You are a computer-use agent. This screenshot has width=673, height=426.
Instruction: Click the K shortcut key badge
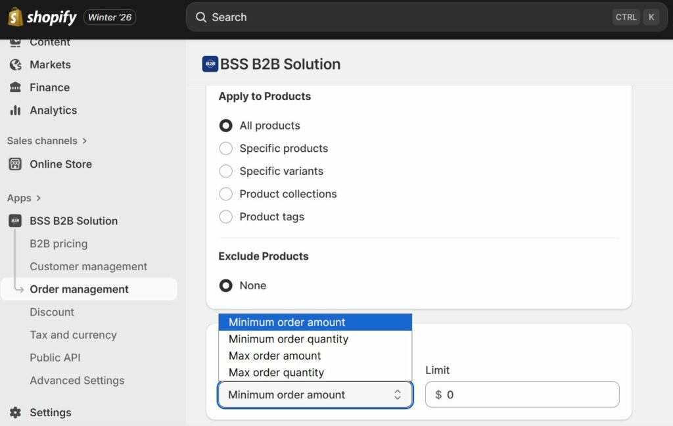coord(651,17)
